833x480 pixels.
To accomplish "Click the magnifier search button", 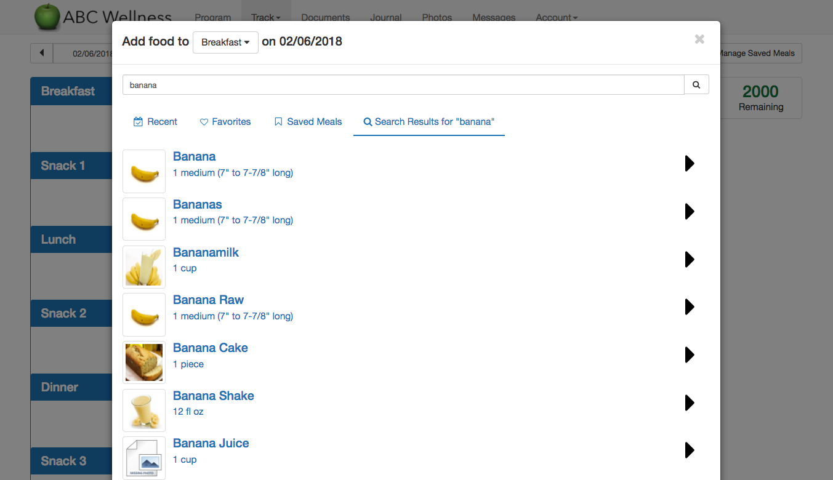I will [696, 85].
